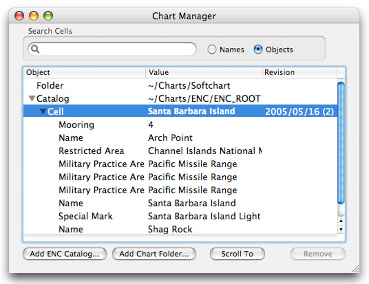Select the Objects radio button
The height and width of the screenshot is (284, 369).
click(258, 50)
